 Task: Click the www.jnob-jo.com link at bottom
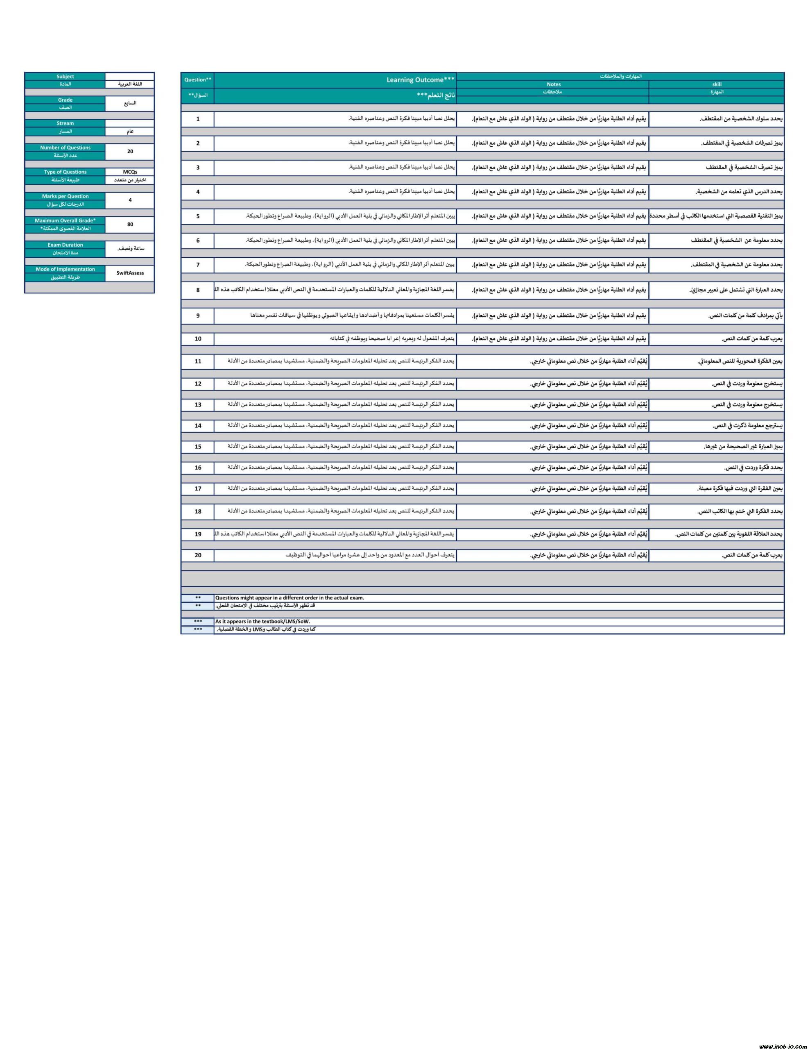click(783, 1046)
